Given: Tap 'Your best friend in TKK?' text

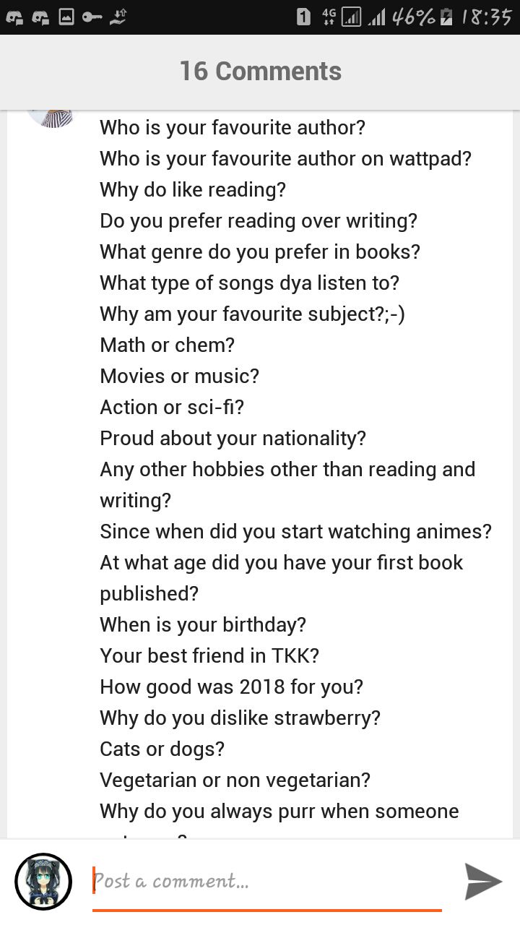Looking at the screenshot, I should click(209, 656).
